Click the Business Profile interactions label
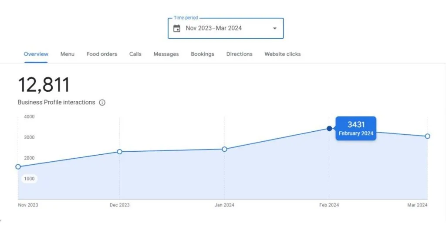Image resolution: width=446 pixels, height=233 pixels. pos(56,103)
